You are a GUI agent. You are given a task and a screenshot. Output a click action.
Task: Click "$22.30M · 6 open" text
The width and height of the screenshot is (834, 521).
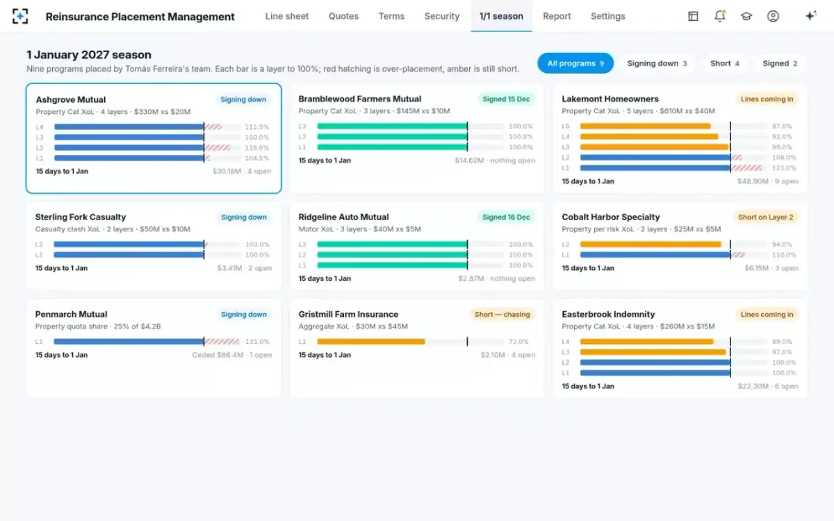tap(768, 386)
